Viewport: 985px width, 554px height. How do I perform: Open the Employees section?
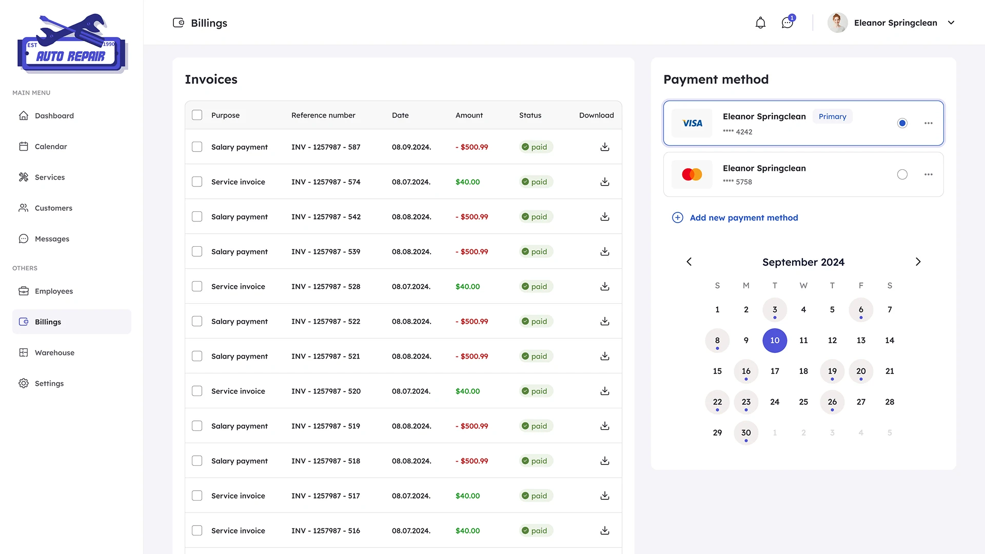pyautogui.click(x=53, y=291)
